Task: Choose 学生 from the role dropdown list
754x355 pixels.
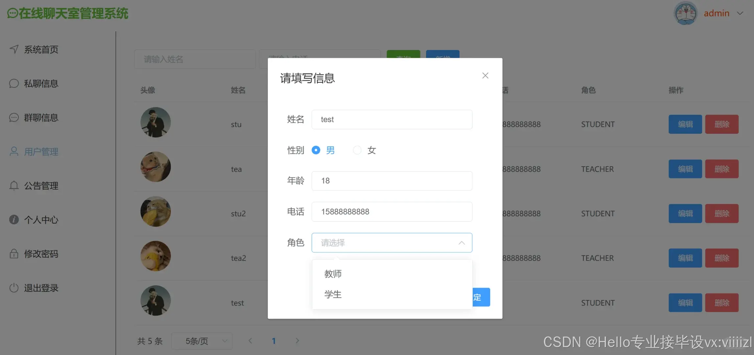Action: coord(333,294)
